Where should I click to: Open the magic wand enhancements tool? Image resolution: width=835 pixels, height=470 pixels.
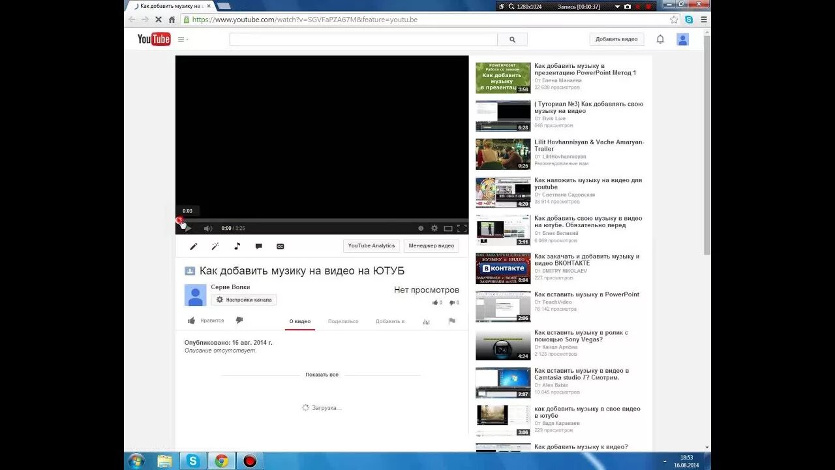[215, 246]
